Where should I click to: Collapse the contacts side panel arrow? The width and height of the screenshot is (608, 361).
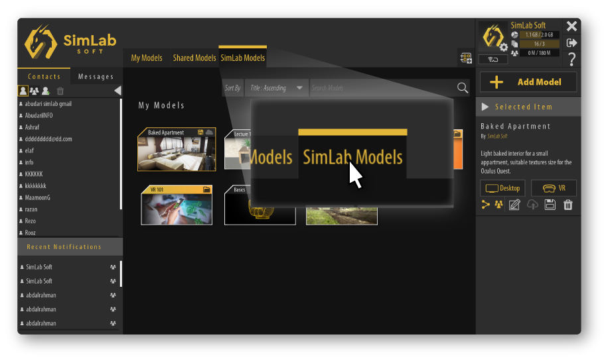point(118,91)
